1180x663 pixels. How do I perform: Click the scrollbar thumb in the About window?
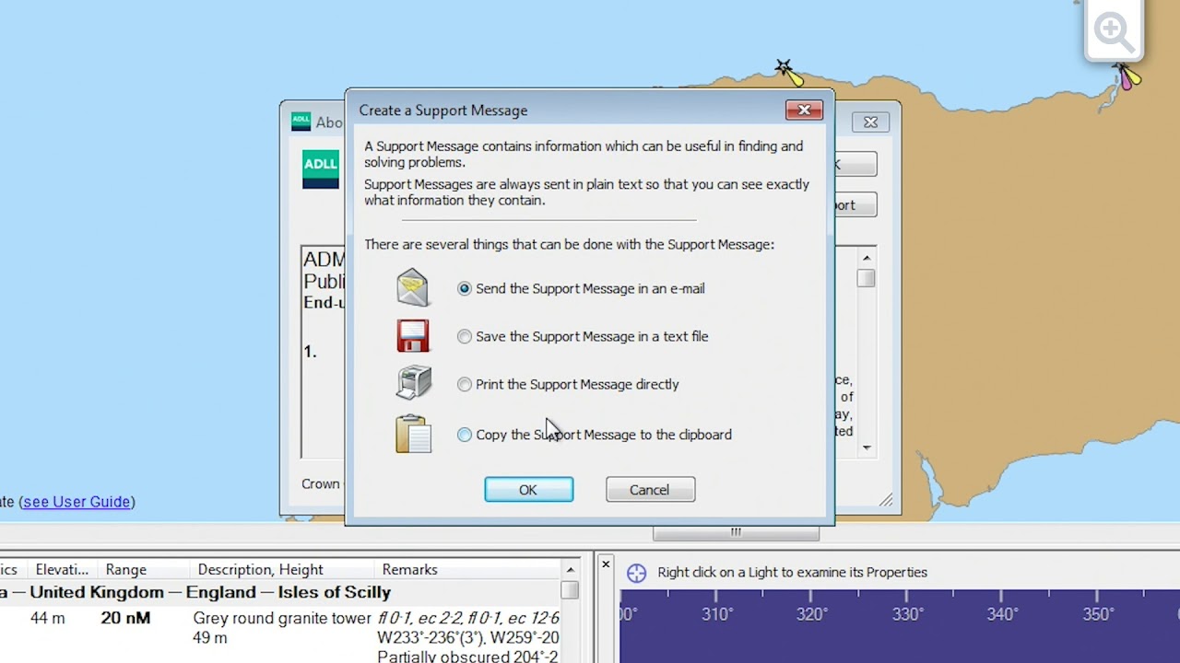point(865,278)
